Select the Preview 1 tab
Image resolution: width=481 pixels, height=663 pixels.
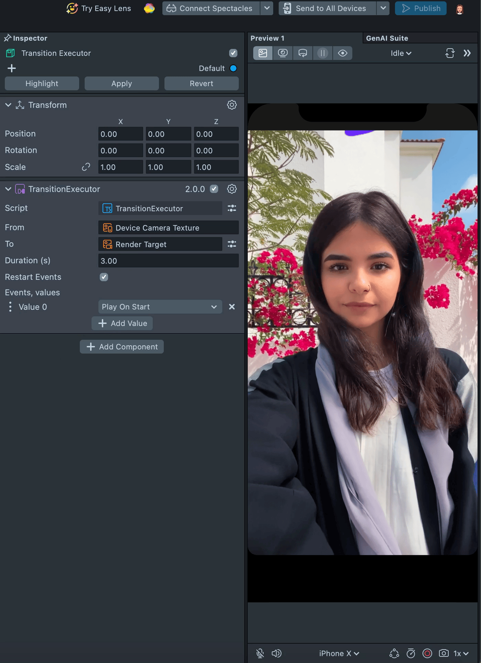267,38
